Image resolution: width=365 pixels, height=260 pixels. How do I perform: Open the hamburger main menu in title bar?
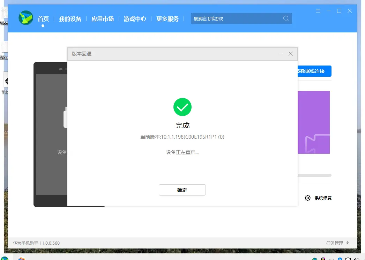pyautogui.click(x=318, y=11)
